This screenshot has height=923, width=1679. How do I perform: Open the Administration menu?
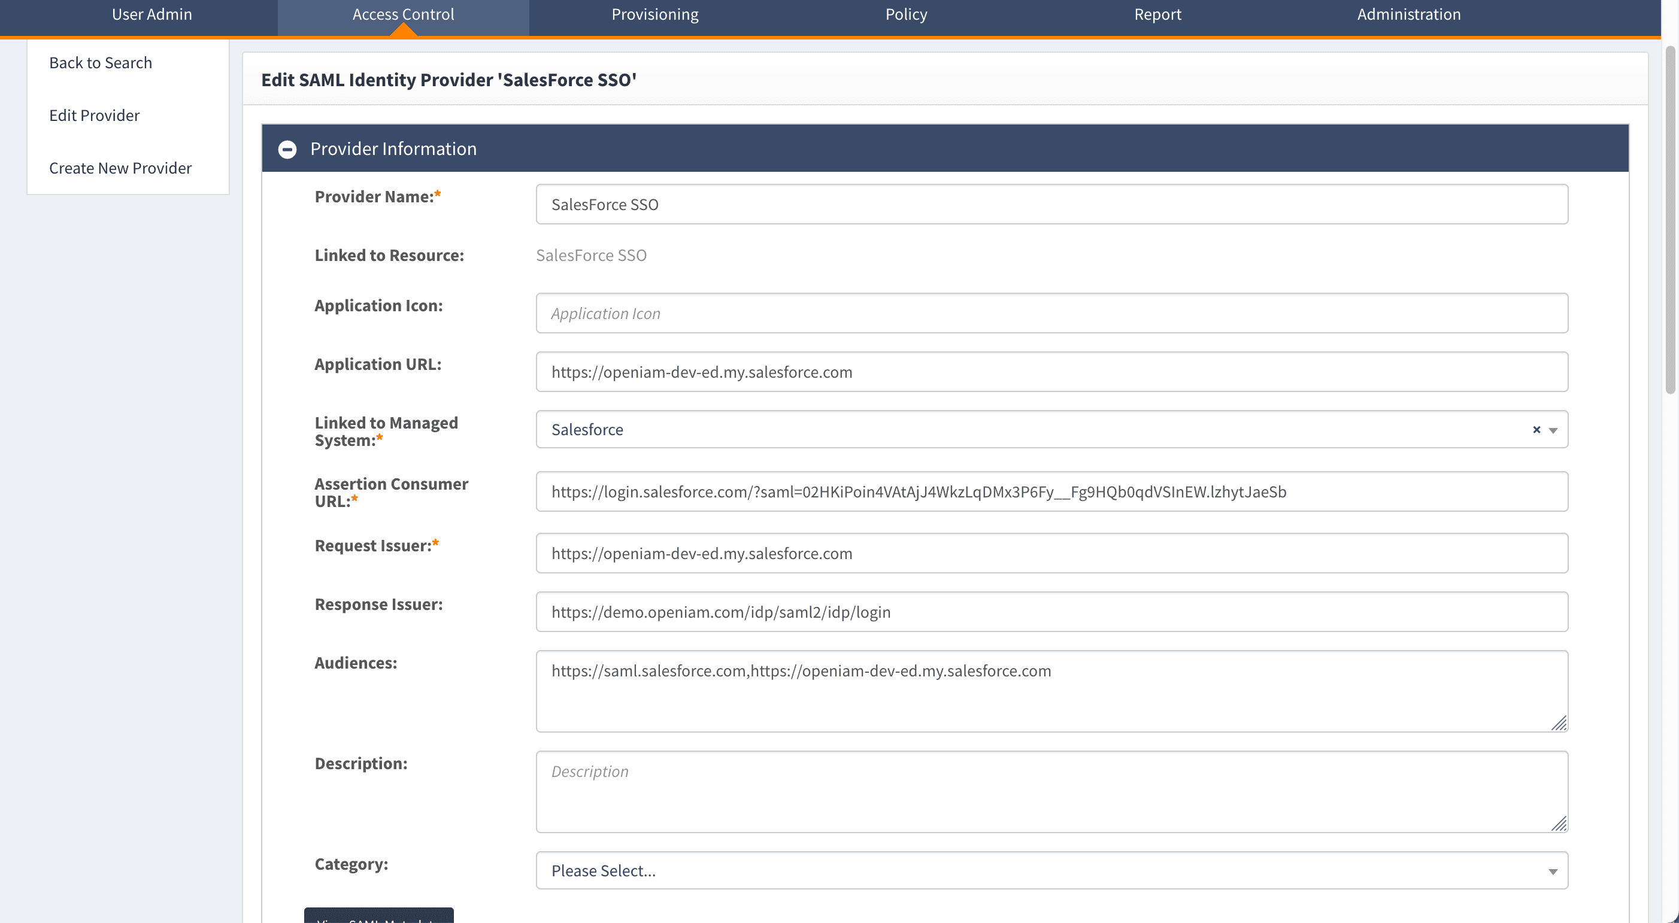[1408, 14]
